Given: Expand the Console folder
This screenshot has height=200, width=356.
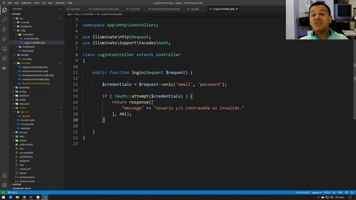Looking at the screenshot, I should tap(24, 22).
